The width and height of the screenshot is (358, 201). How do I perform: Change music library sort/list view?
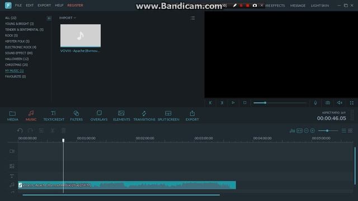192,18
